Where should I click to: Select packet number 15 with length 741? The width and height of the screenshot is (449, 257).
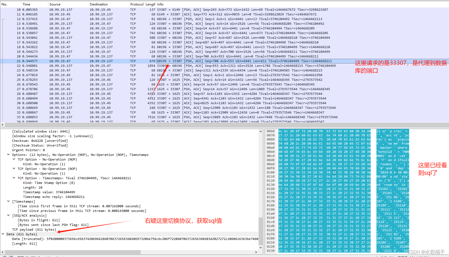224,33
